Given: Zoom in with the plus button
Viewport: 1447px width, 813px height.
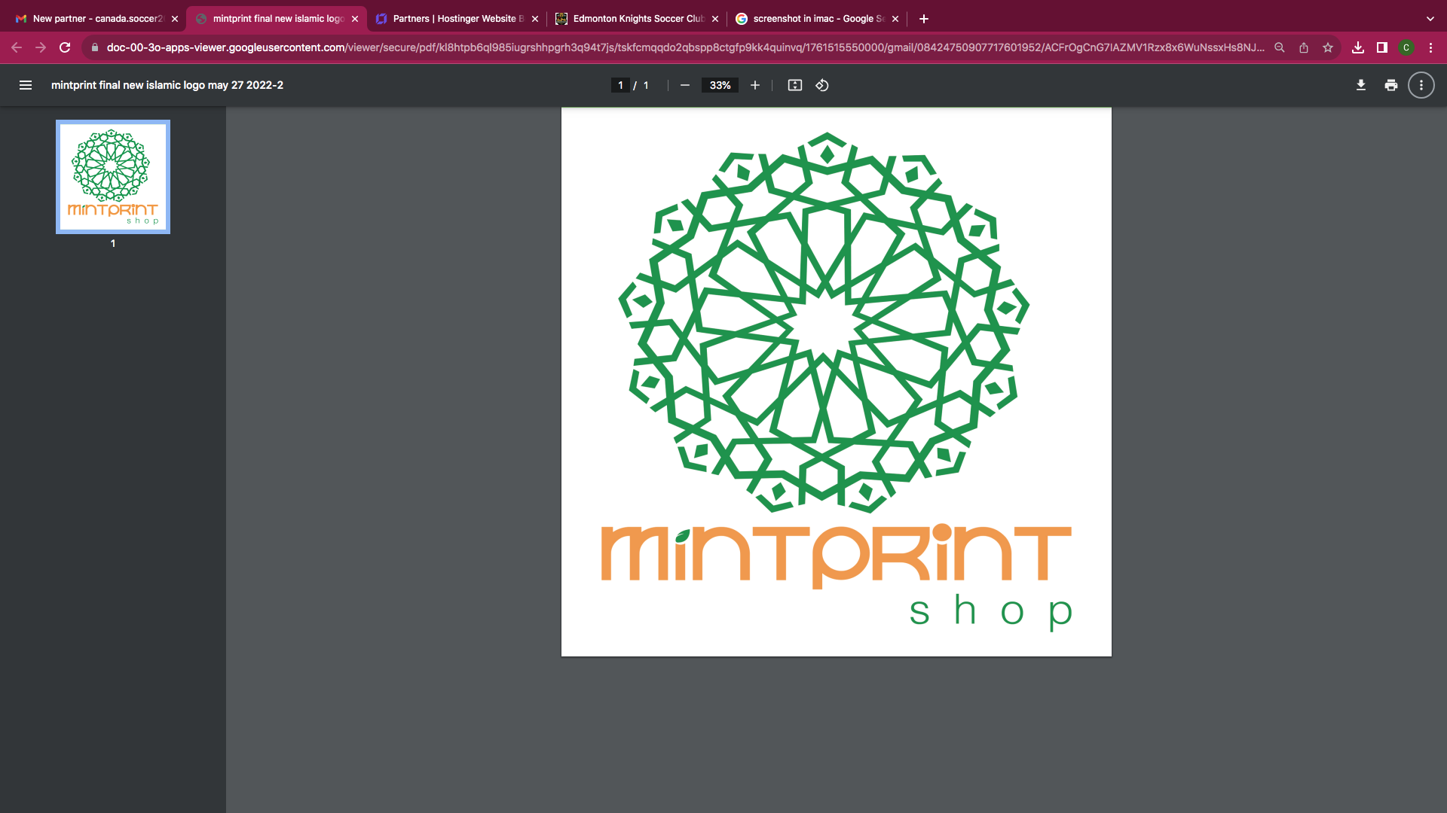Looking at the screenshot, I should point(754,85).
